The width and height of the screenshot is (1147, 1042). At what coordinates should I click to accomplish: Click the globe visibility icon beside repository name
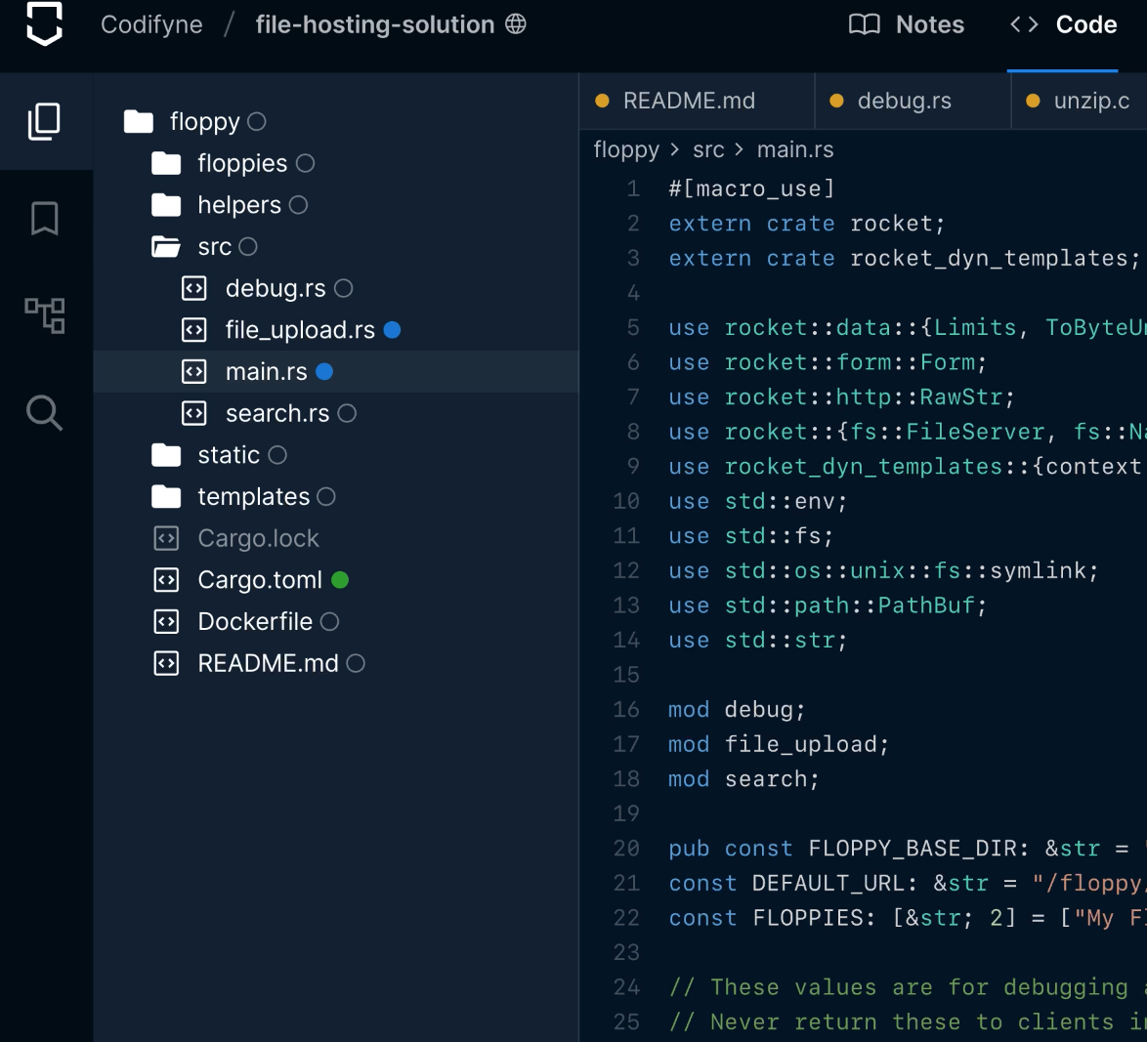point(516,24)
